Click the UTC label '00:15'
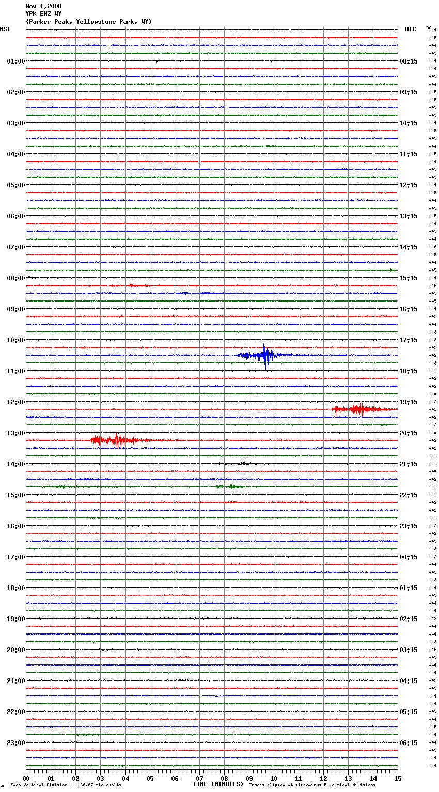The width and height of the screenshot is (439, 792). point(409,557)
